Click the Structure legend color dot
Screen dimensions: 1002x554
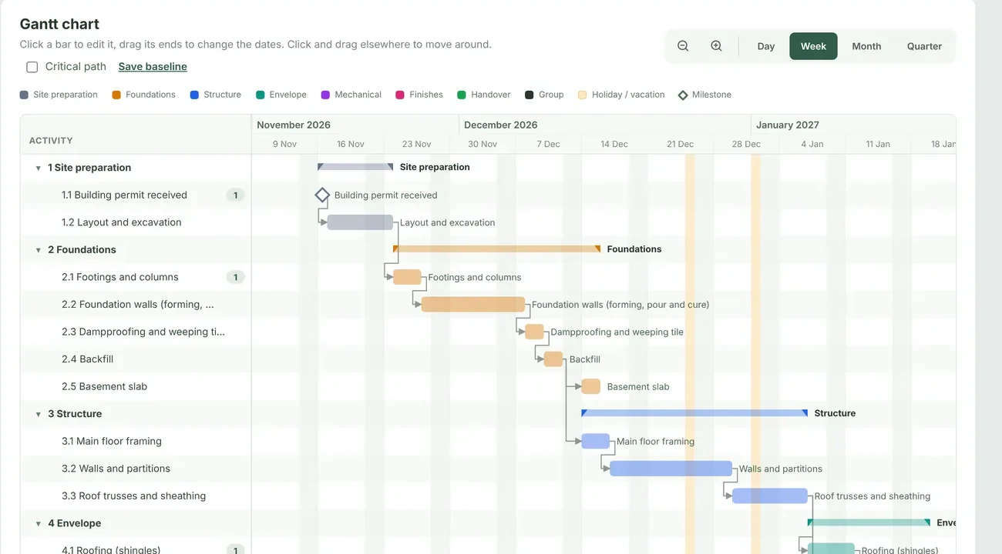click(194, 95)
